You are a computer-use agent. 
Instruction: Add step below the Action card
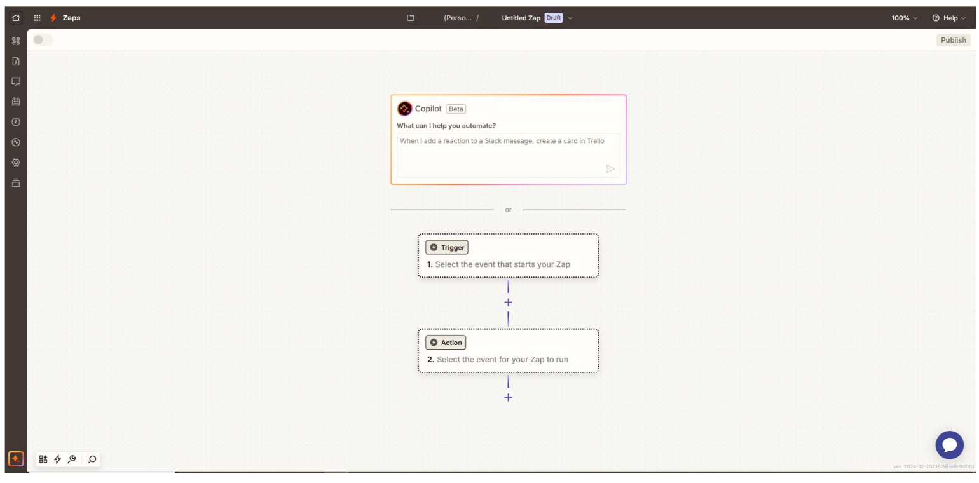[508, 398]
